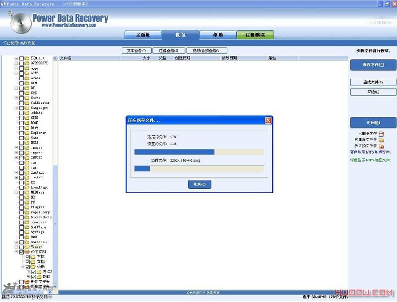Open the 恢复 tab

pyautogui.click(x=181, y=35)
